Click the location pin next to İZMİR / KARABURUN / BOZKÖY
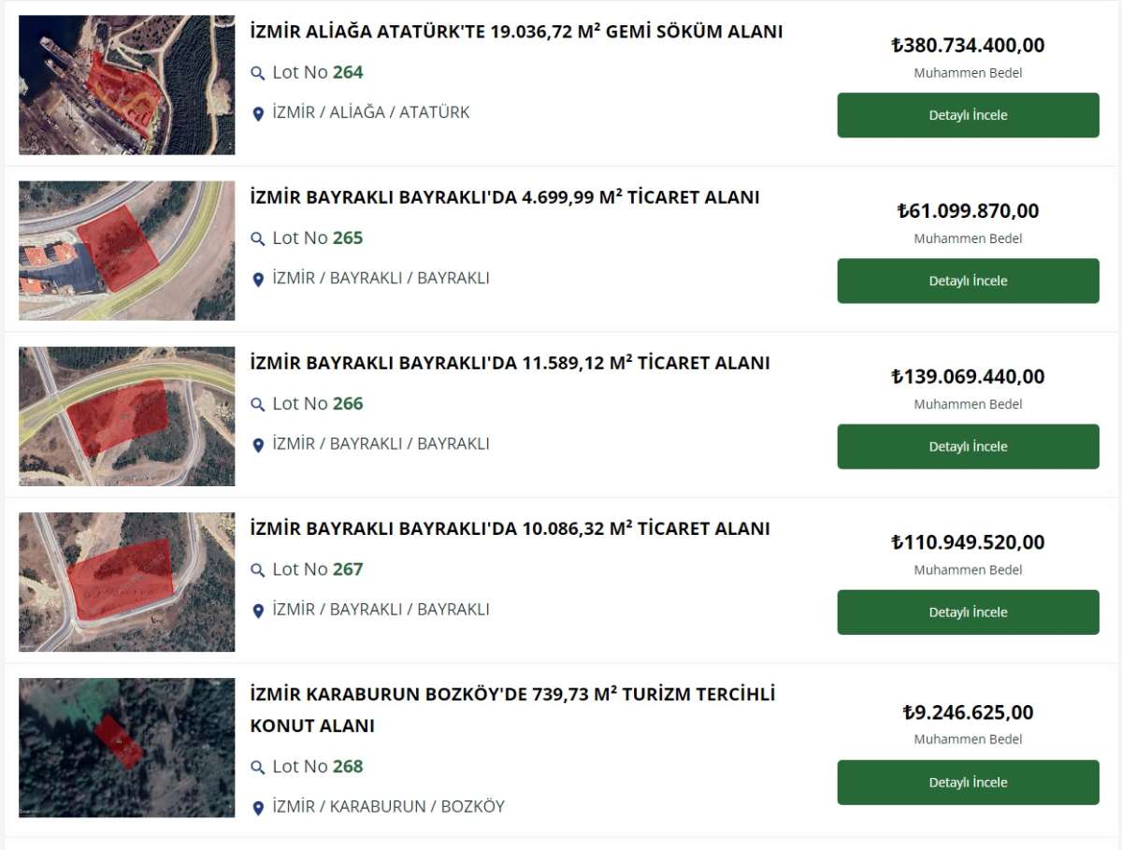 (259, 808)
